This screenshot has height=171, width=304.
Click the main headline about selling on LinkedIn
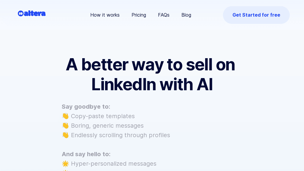coord(151,74)
